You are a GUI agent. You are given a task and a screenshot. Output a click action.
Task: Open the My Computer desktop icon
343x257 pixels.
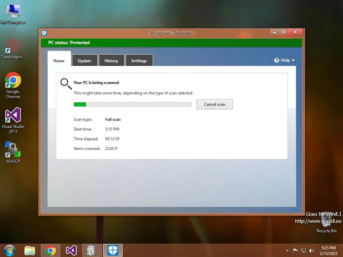13,13
